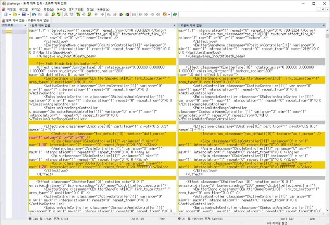The height and width of the screenshot is (225, 330).
Task: Expand the Save dropdown arrow
Action: (x=28, y=14)
